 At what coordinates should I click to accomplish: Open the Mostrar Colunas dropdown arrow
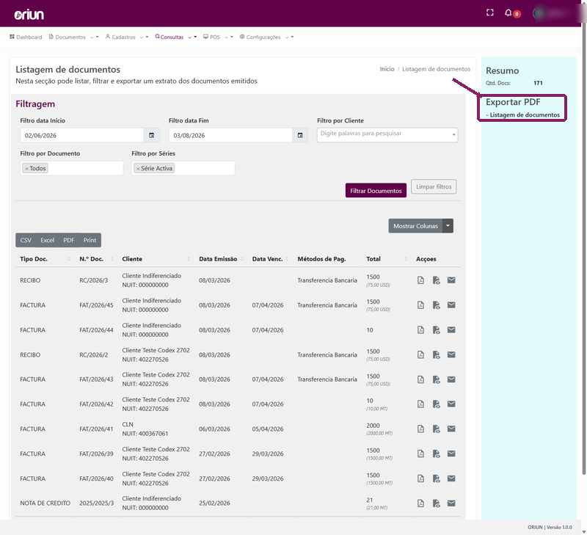pyautogui.click(x=448, y=226)
